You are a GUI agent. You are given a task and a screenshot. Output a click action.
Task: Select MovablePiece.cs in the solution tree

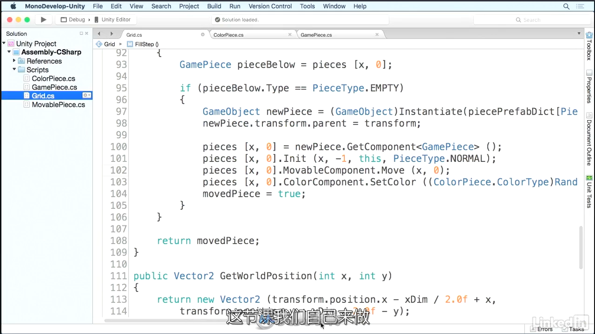tap(59, 104)
